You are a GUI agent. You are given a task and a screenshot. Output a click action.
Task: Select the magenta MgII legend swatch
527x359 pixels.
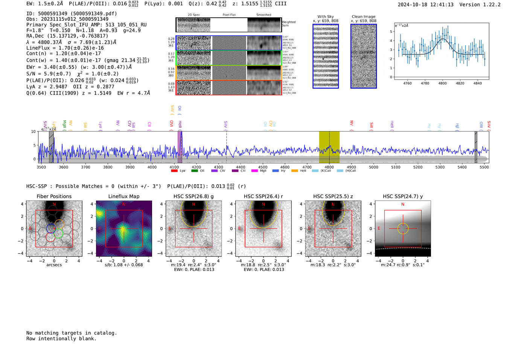pos(255,171)
